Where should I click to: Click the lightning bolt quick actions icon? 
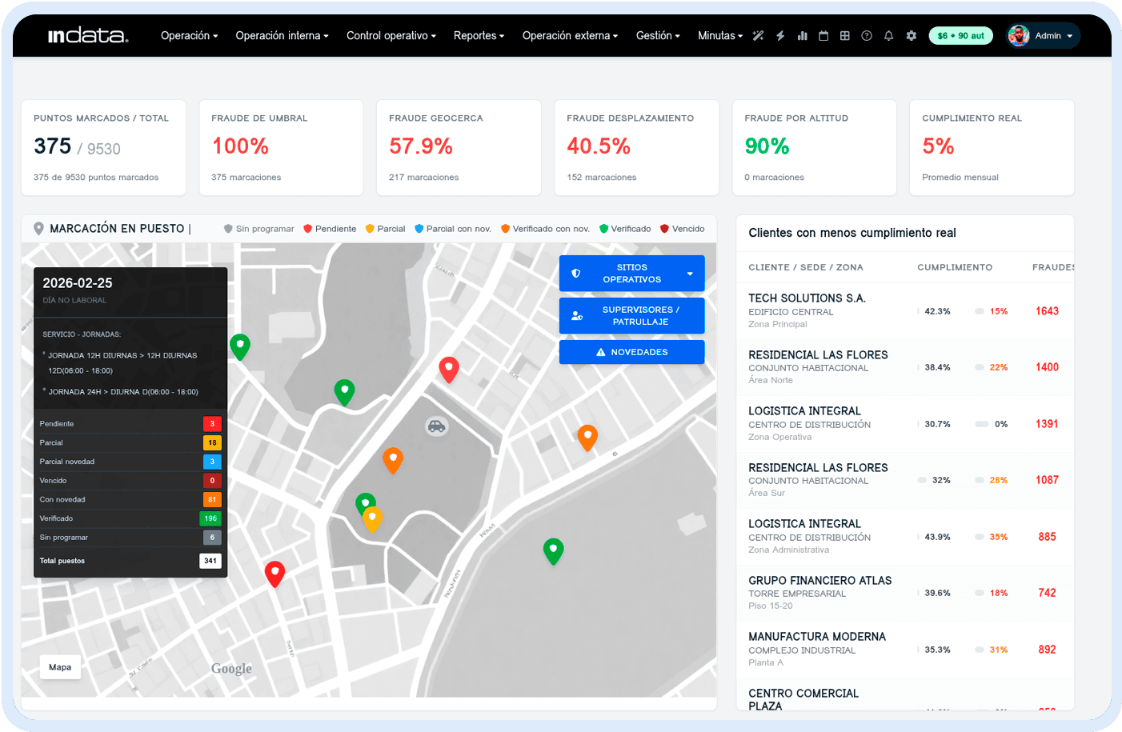click(780, 35)
